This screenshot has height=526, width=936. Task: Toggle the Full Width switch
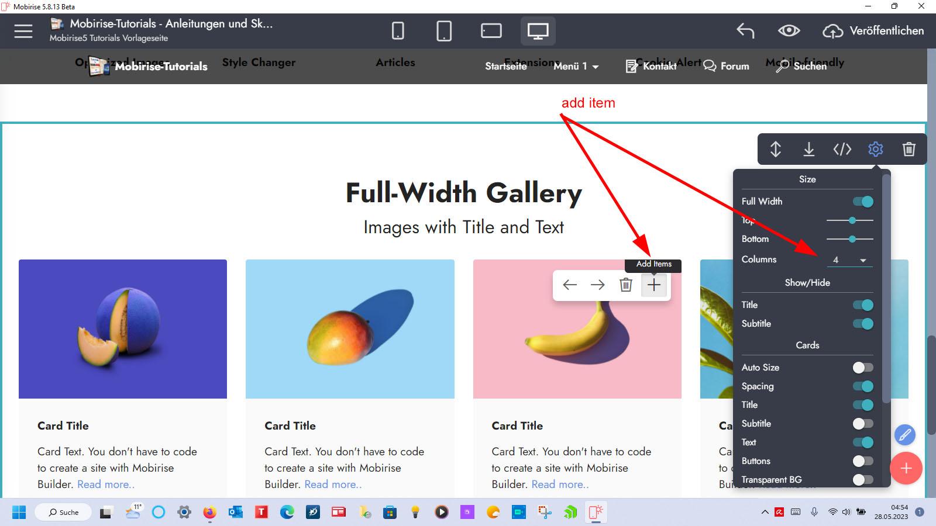point(863,202)
